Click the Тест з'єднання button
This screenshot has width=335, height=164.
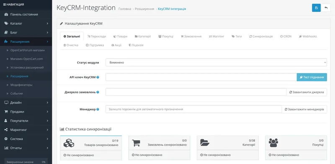[312, 77]
